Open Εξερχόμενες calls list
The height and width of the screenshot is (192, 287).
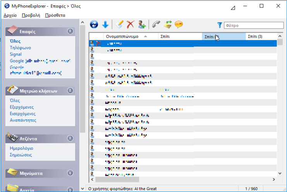point(22,107)
